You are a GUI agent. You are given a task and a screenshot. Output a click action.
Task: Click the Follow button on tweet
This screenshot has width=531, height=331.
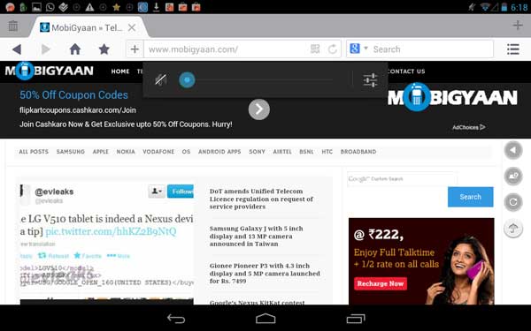pyautogui.click(x=181, y=192)
